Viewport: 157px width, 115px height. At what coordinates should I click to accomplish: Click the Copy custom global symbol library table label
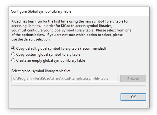pos(48,54)
